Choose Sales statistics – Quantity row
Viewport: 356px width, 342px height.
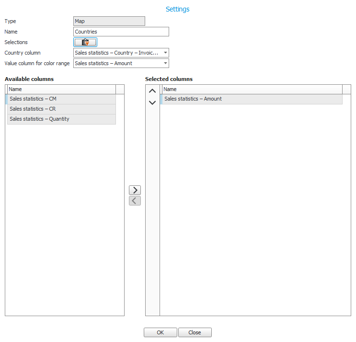(x=61, y=119)
